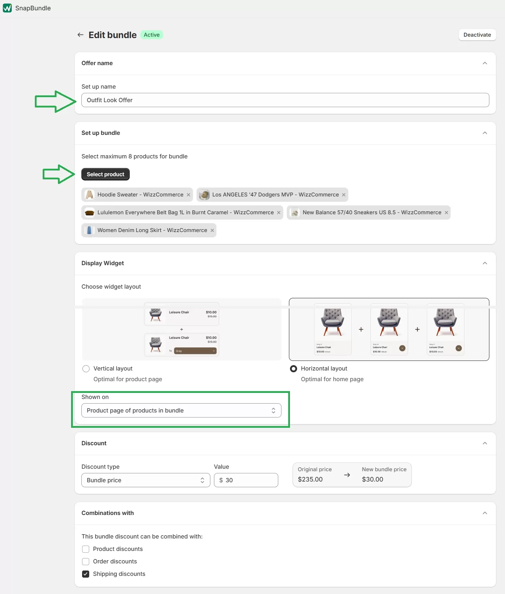505x594 pixels.
Task: Click the Deactivate button
Action: (477, 35)
